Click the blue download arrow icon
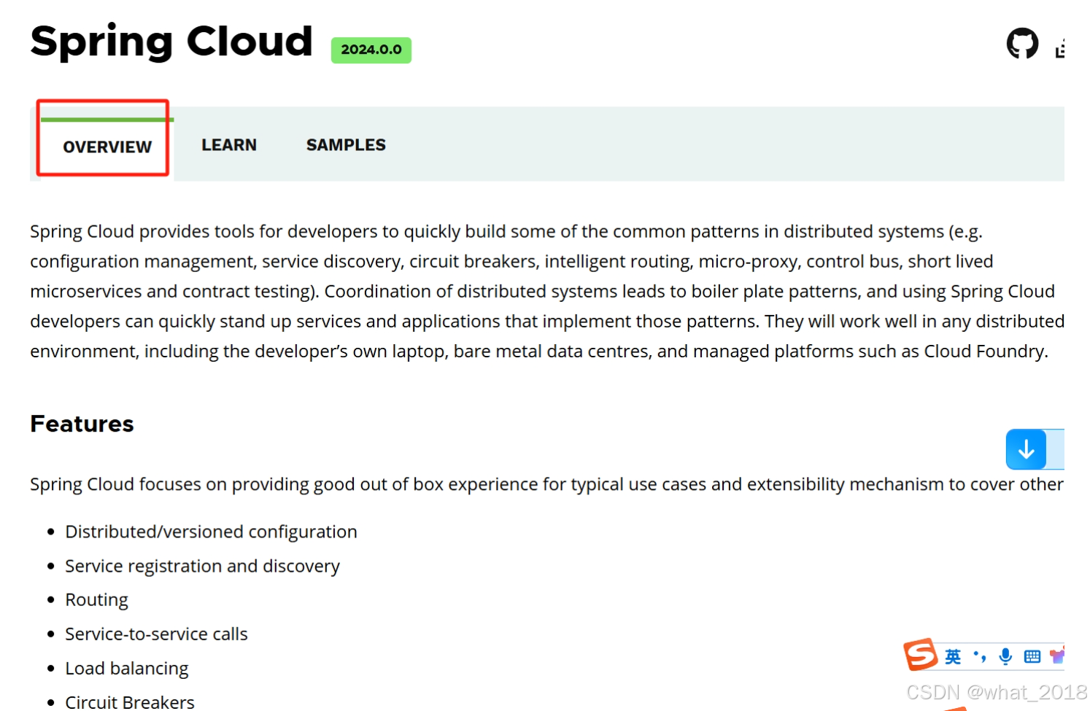The image size is (1090, 711). [x=1027, y=449]
